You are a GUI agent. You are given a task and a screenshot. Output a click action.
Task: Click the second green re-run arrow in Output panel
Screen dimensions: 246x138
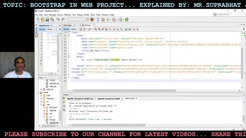coord(64,102)
